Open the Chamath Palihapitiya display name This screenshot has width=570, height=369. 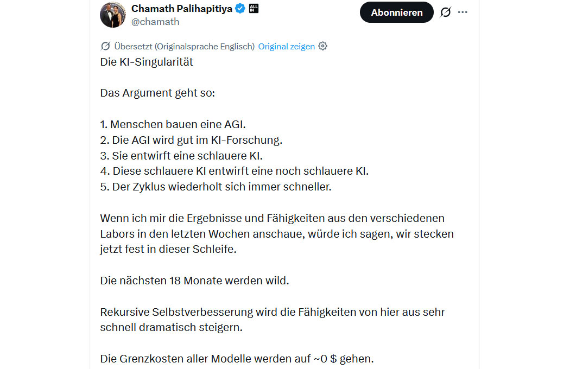coord(182,8)
